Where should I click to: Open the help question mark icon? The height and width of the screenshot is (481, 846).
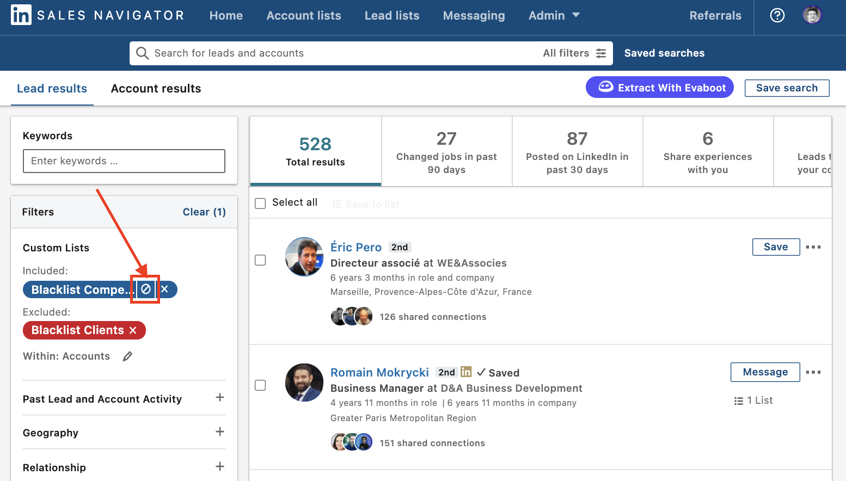click(x=777, y=15)
